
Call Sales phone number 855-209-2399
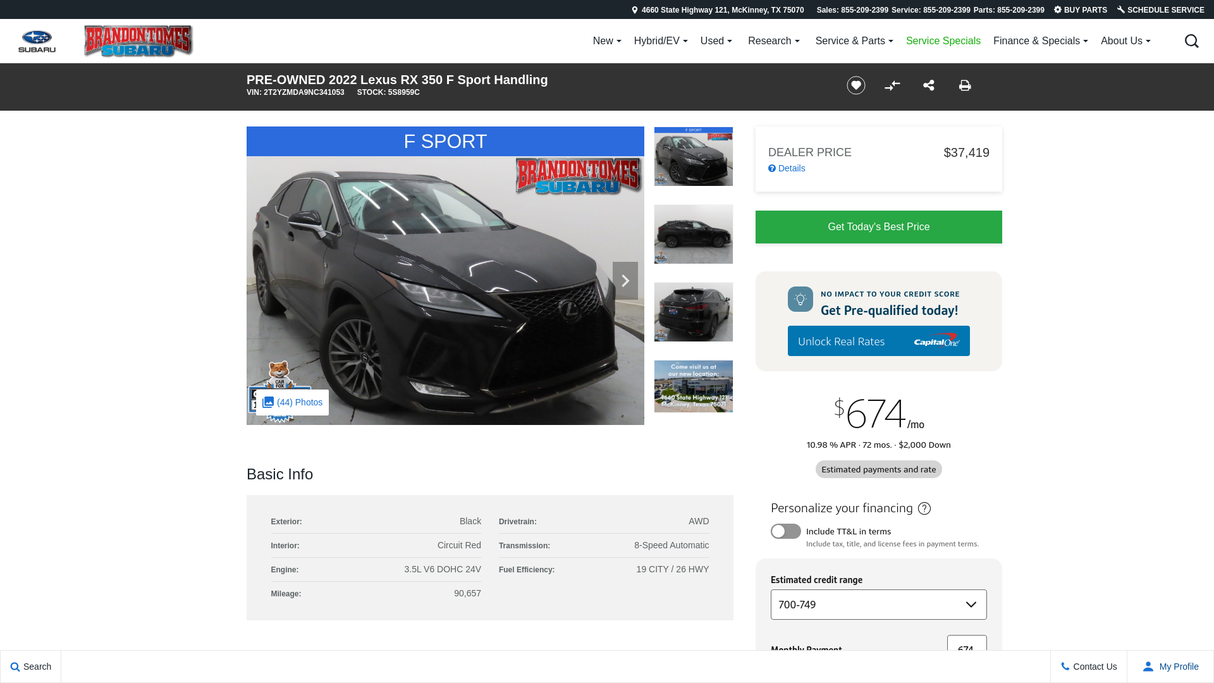852,10
